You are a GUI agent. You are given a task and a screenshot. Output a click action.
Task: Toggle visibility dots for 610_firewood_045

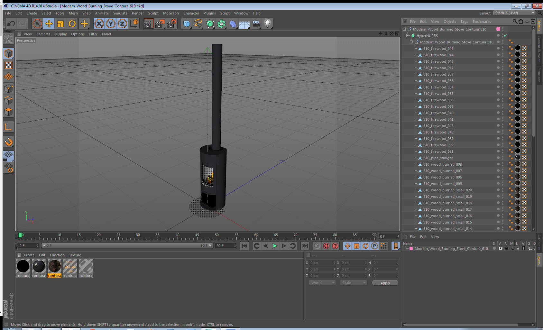(x=503, y=49)
